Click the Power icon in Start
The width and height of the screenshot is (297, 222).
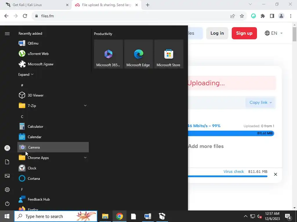[x=7, y=203]
